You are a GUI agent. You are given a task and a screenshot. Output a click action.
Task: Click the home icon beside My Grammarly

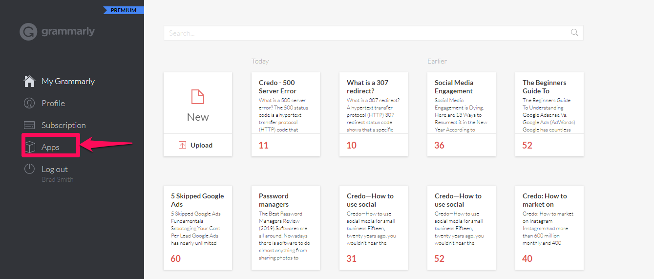[29, 81]
